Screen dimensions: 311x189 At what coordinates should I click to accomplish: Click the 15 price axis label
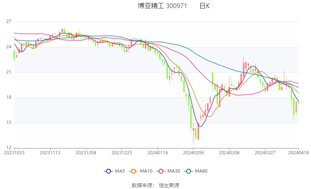coord(9,122)
